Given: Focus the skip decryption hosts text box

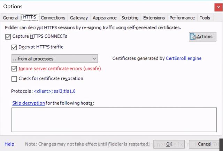Looking at the screenshot, I should click(x=114, y=120).
